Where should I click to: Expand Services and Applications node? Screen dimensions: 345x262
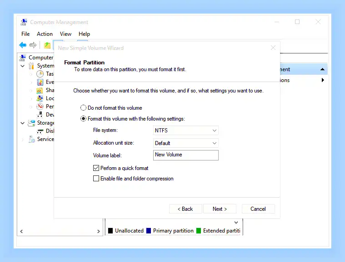(22, 140)
